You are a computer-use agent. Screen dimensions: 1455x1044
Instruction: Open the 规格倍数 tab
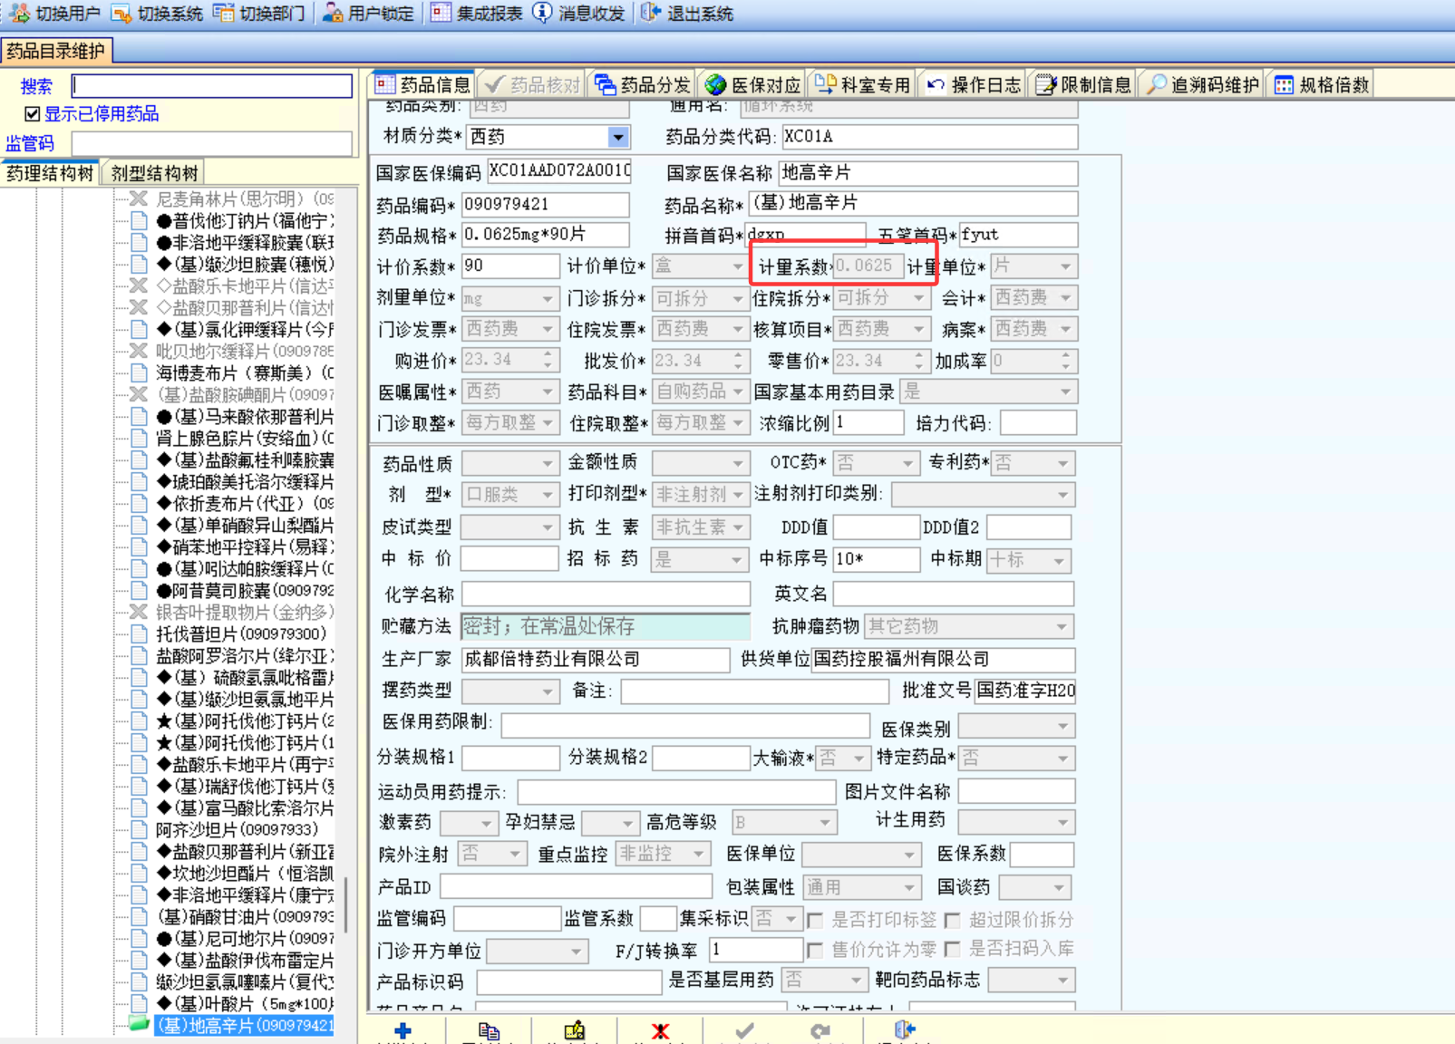tap(1321, 84)
